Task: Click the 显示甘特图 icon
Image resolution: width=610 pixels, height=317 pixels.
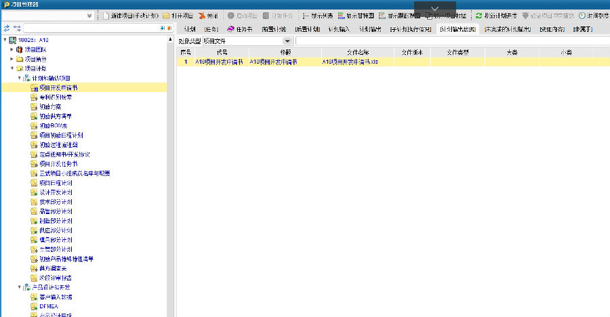Action: tap(341, 16)
